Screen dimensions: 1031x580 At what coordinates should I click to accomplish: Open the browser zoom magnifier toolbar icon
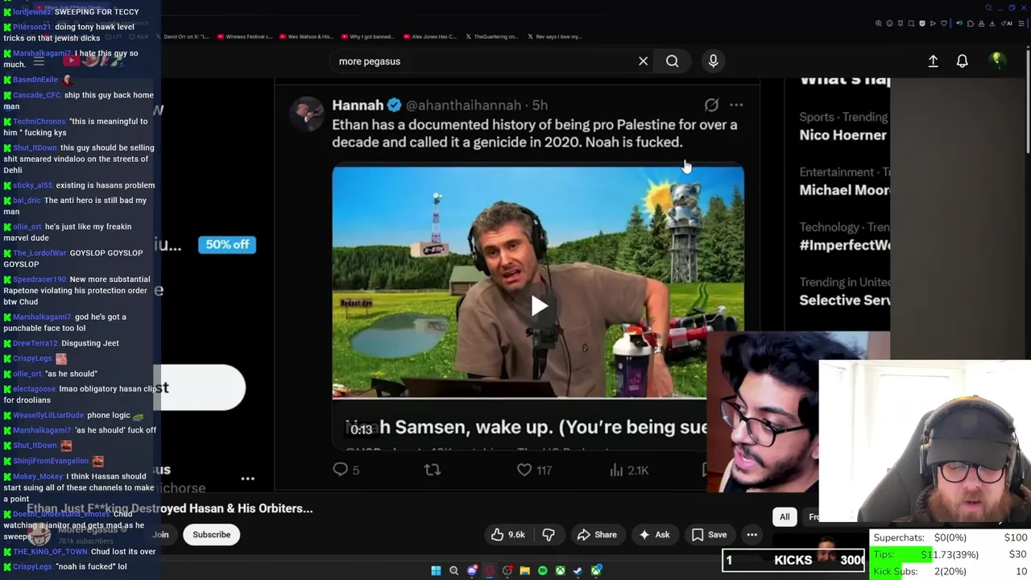878,23
